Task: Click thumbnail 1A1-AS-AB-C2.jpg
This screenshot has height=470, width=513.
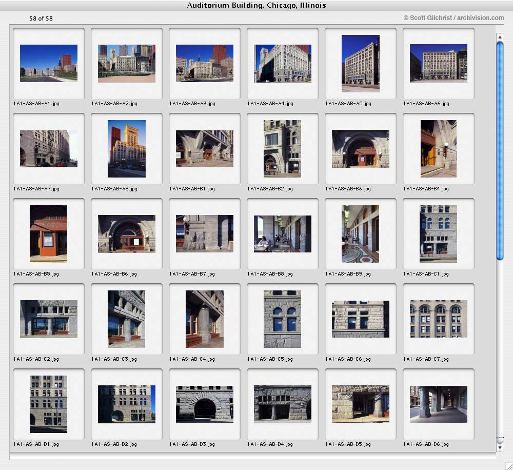Action: 49,319
